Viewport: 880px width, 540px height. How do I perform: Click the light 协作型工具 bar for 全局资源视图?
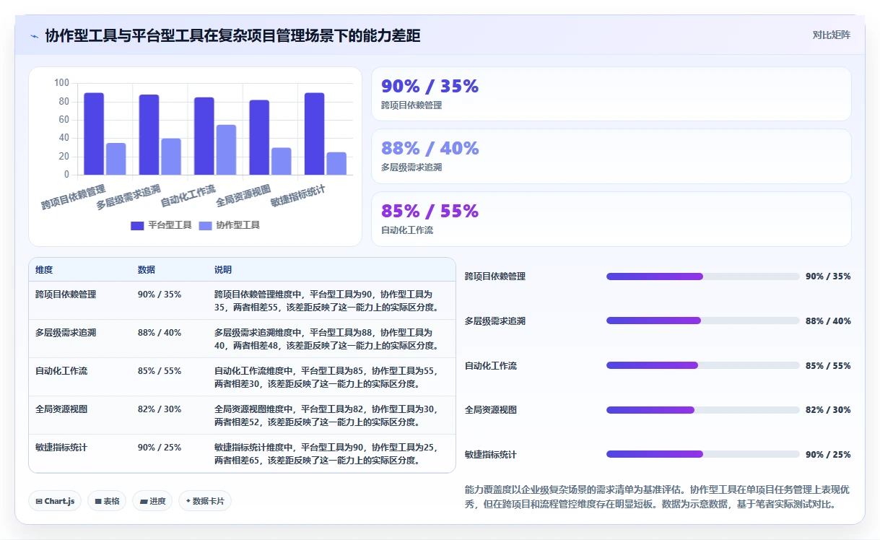point(282,161)
